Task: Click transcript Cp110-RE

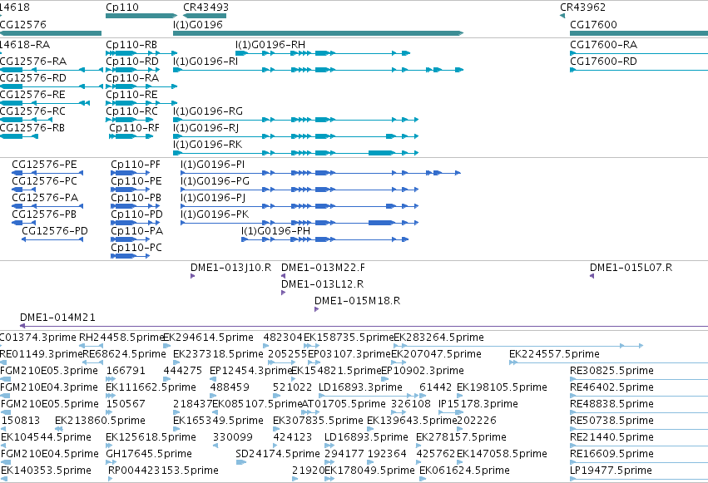Action: click(141, 103)
